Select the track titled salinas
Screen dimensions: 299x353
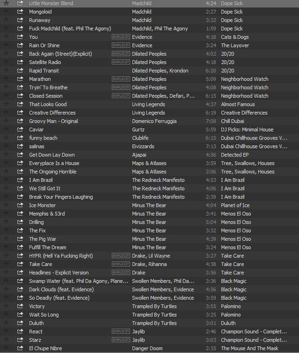coord(36,146)
